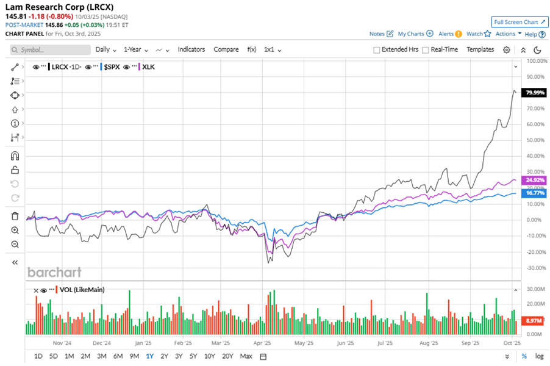Viewport: 550px width, 366px height.
Task: Zoom out using the magnifier minus icon
Action: coord(15,244)
